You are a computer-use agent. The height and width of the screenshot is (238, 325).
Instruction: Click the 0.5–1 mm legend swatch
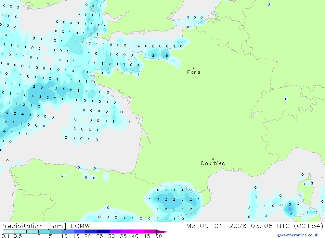pyautogui.click(x=21, y=232)
